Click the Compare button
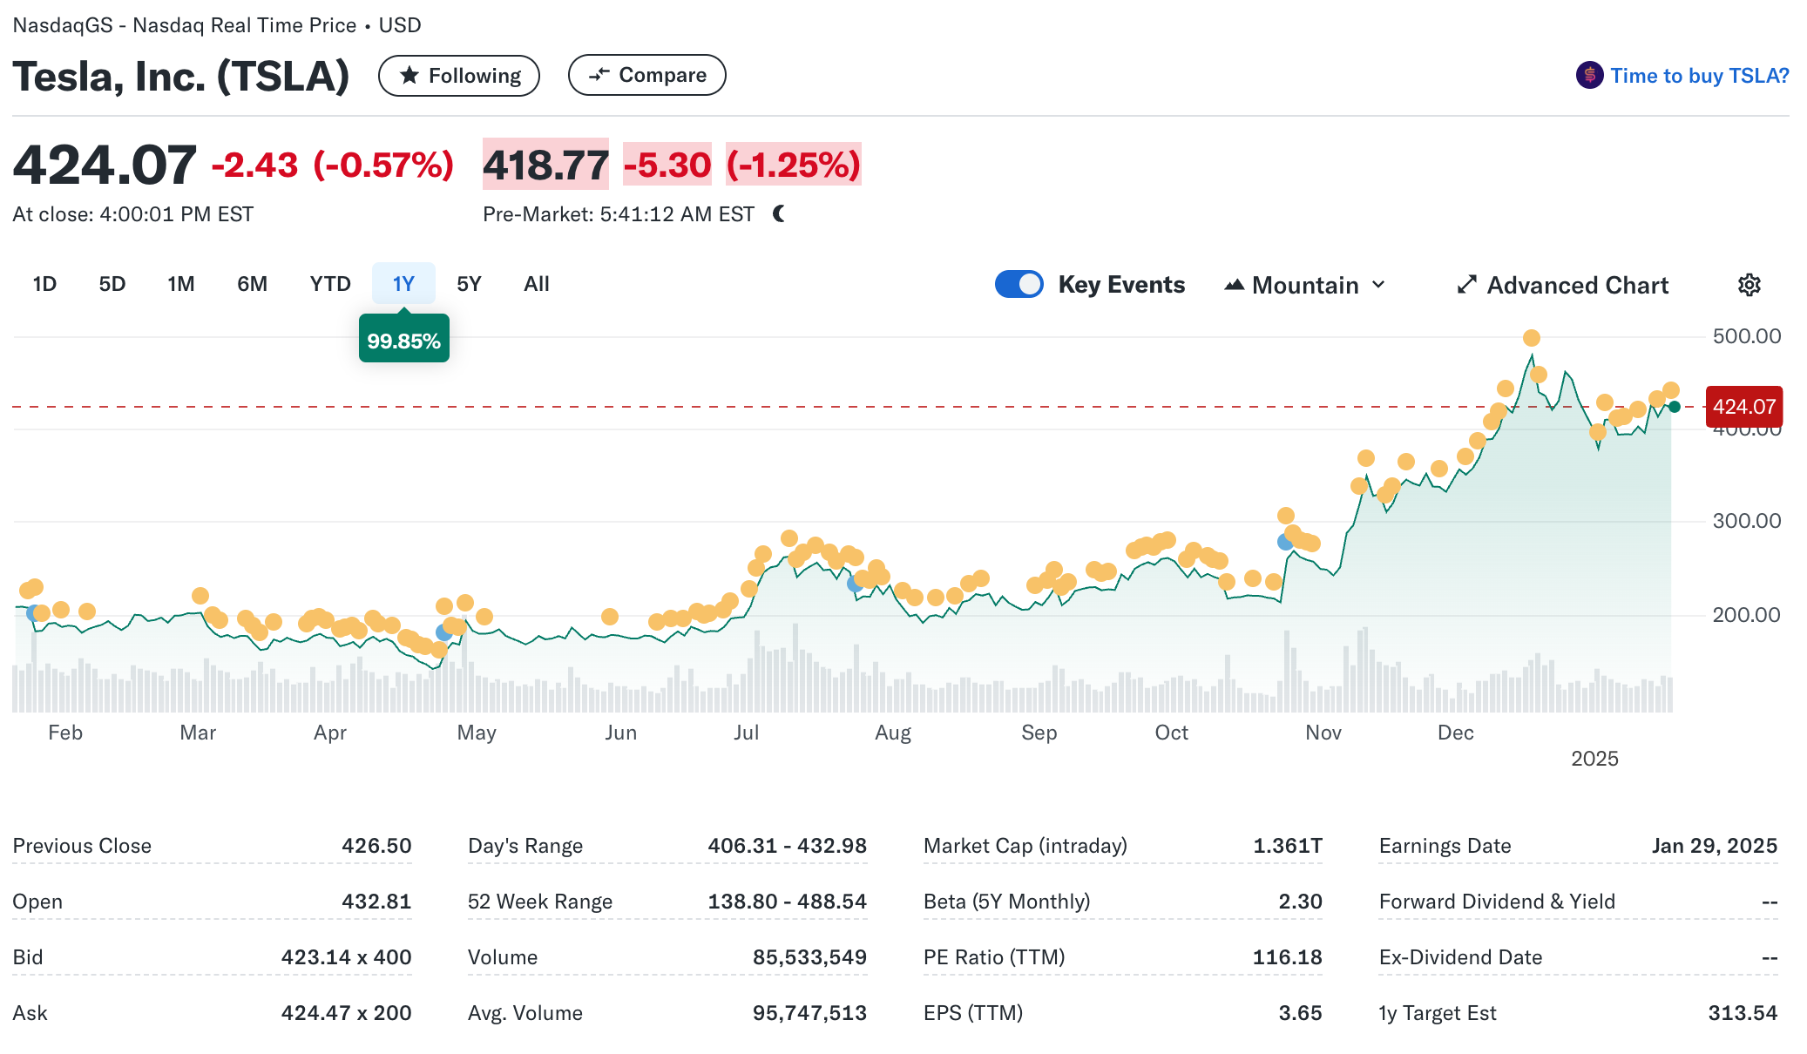 tap(646, 75)
